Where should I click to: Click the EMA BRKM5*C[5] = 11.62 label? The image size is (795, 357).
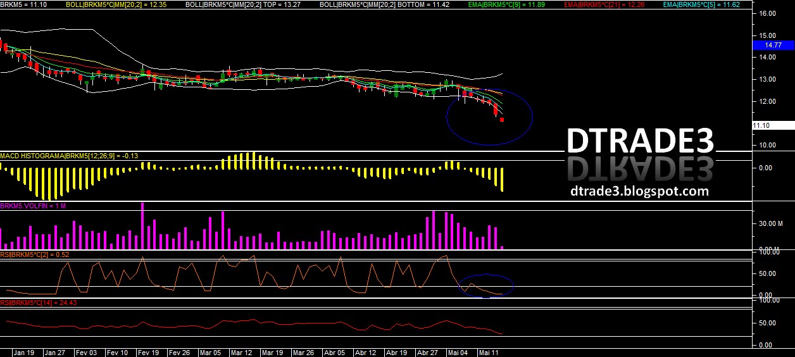(701, 4)
